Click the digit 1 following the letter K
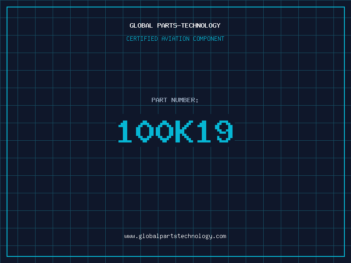The height and width of the screenshot is (263, 351). tap(204, 131)
